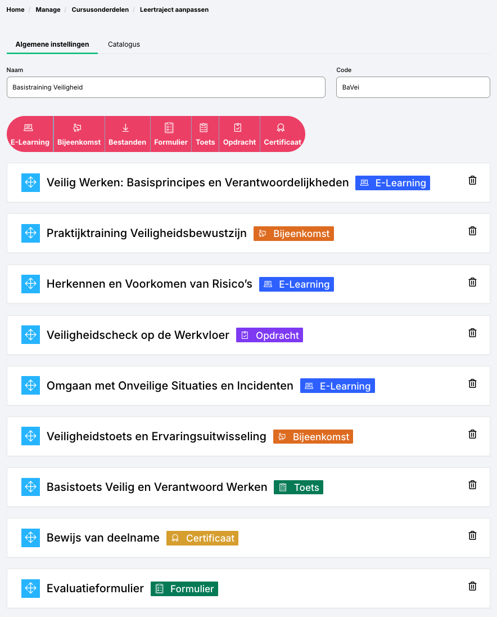Viewport: 497px width, 617px height.
Task: Click the trash icon for Evaluatieformulier
Action: click(x=472, y=586)
